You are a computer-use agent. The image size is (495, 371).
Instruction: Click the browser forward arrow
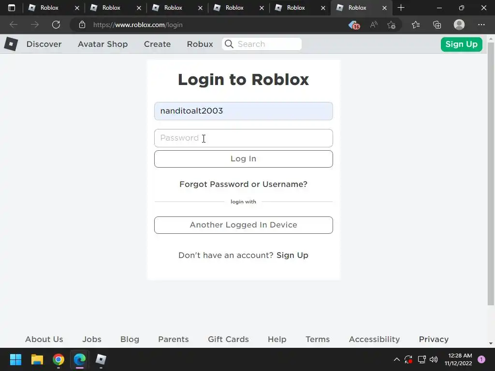coord(35,25)
